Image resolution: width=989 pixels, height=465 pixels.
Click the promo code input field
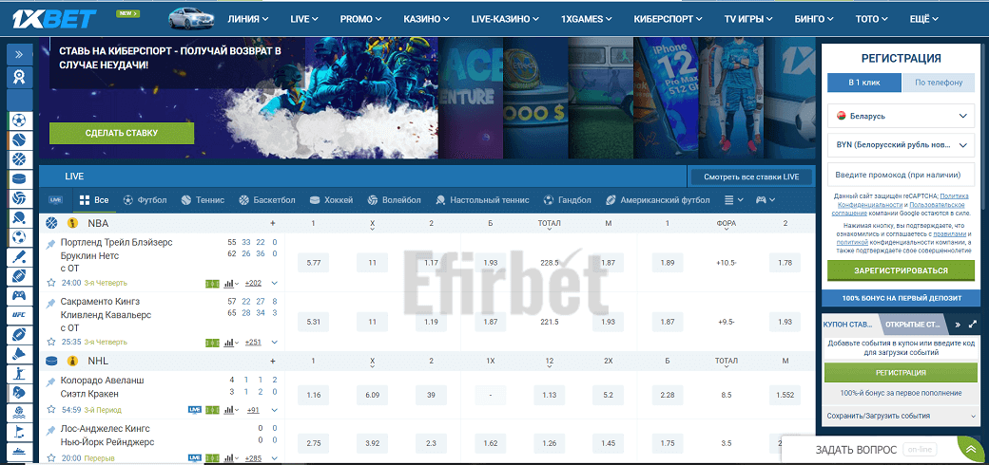pos(901,175)
